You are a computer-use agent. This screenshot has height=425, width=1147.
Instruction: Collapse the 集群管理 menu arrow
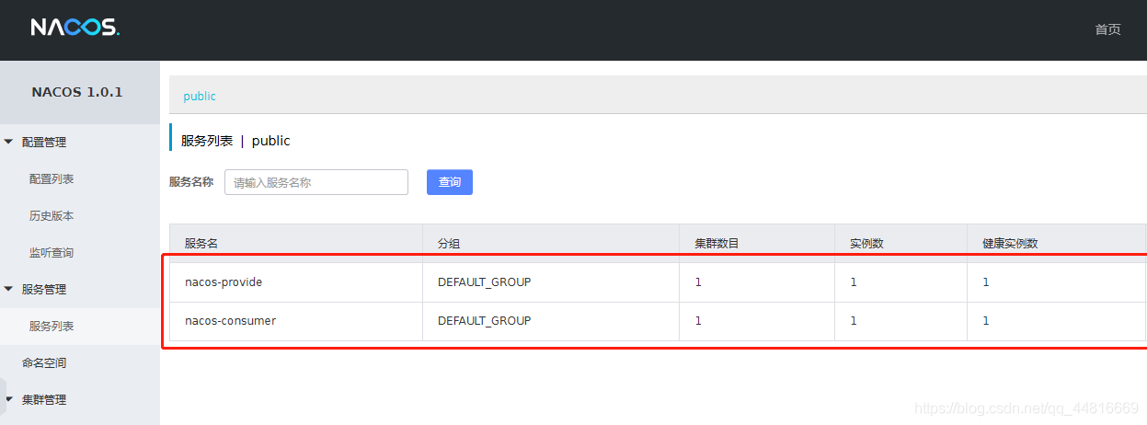(x=9, y=399)
